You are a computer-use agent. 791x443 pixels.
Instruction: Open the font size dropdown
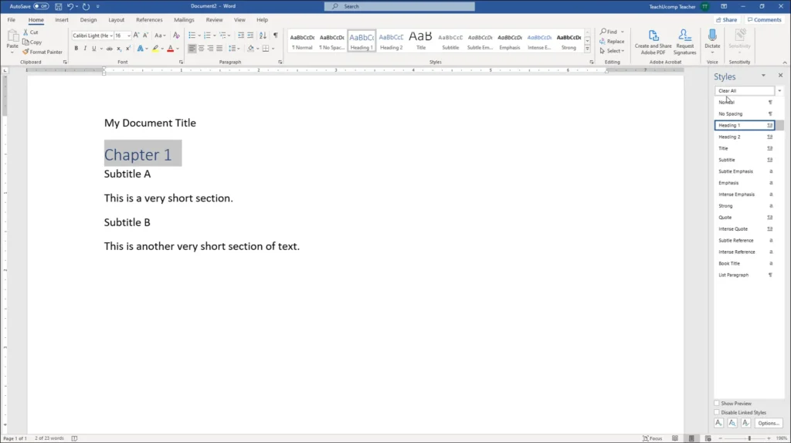coord(129,36)
